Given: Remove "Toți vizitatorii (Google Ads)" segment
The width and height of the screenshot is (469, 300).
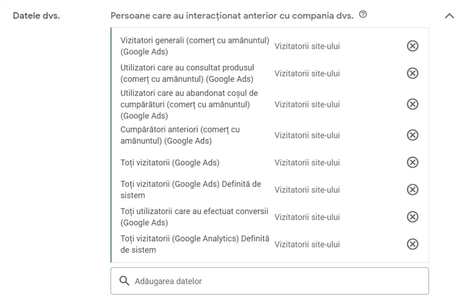Looking at the screenshot, I should (x=412, y=162).
